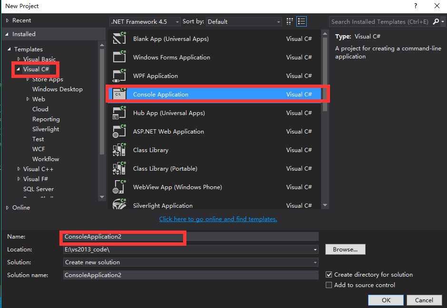Click OK to create project
This screenshot has height=308, width=447.
pyautogui.click(x=386, y=300)
